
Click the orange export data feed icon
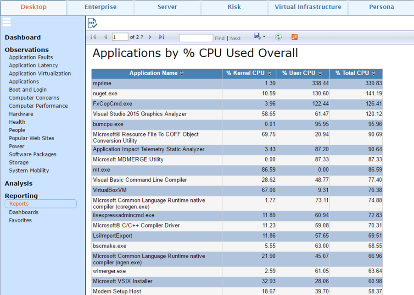coord(295,37)
